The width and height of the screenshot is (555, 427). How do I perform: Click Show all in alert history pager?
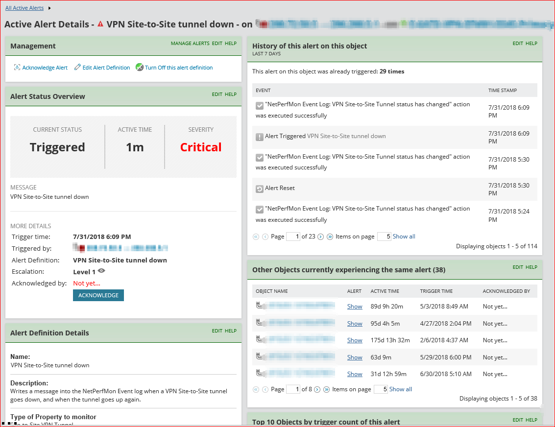[404, 237]
